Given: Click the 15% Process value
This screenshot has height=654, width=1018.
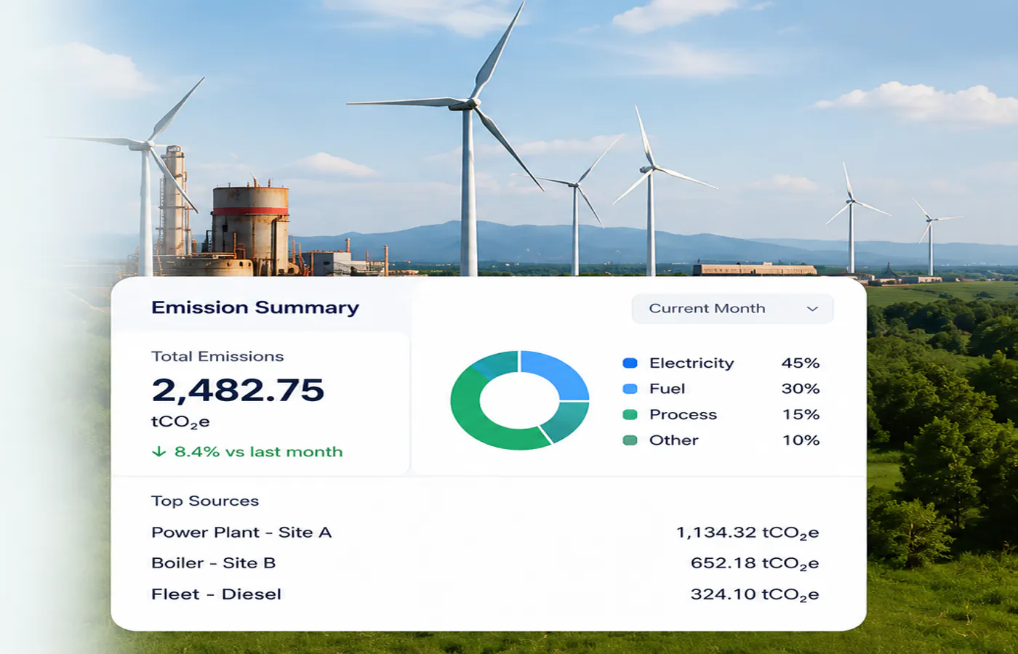Looking at the screenshot, I should [801, 414].
